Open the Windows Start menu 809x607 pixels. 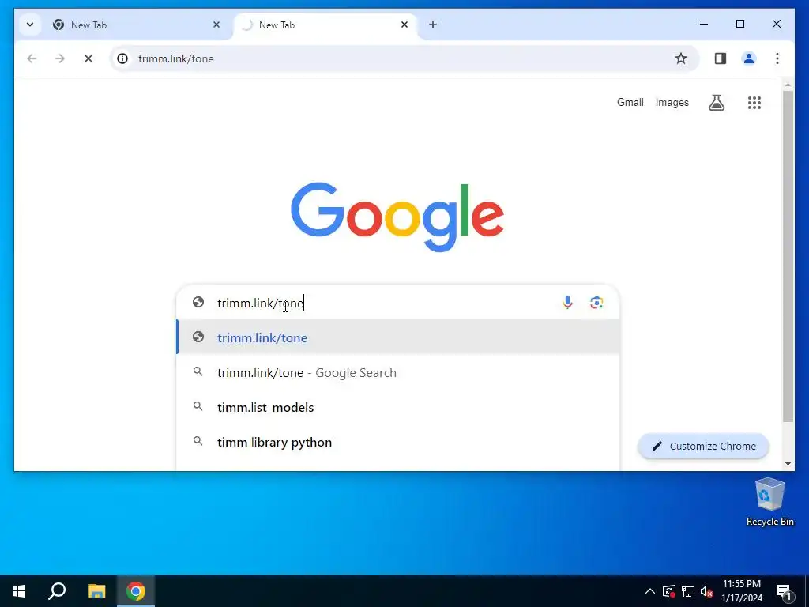pyautogui.click(x=19, y=591)
